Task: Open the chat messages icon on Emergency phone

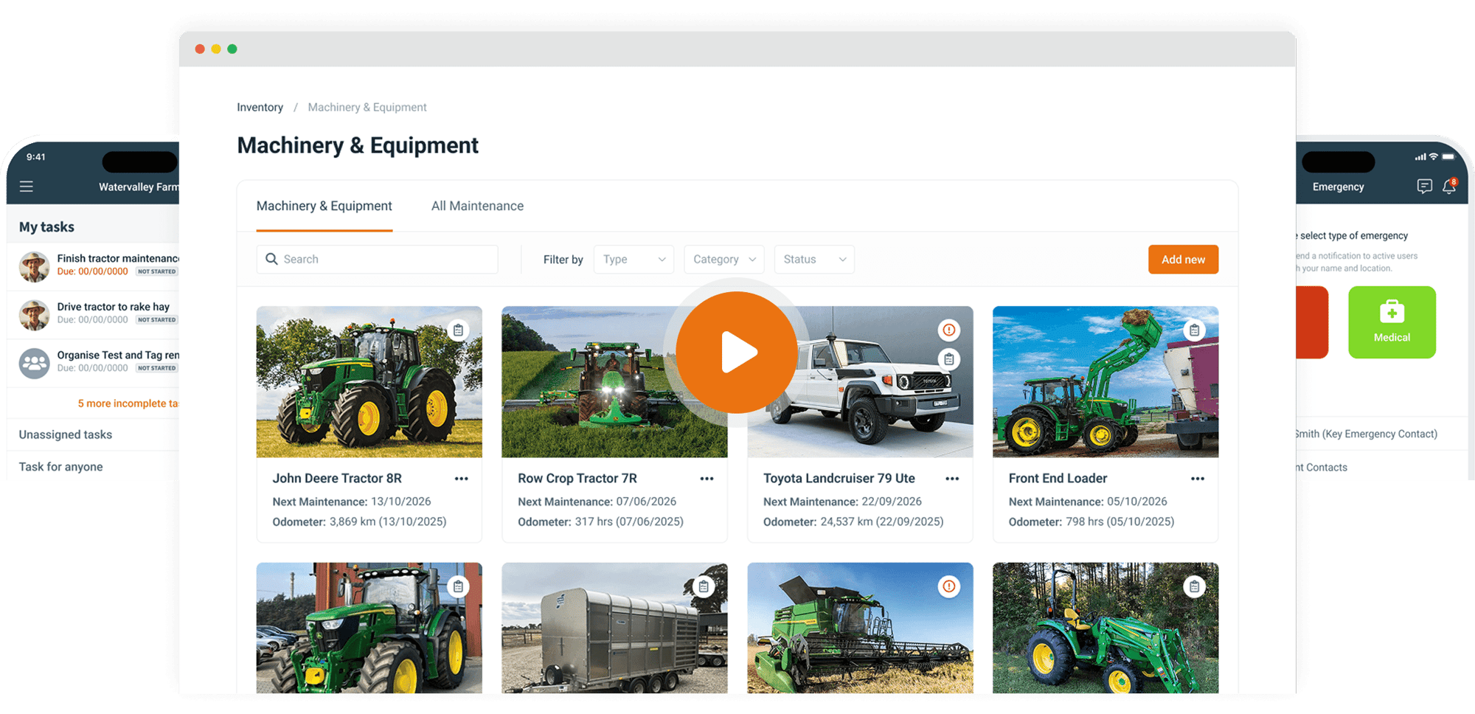Action: [x=1425, y=187]
